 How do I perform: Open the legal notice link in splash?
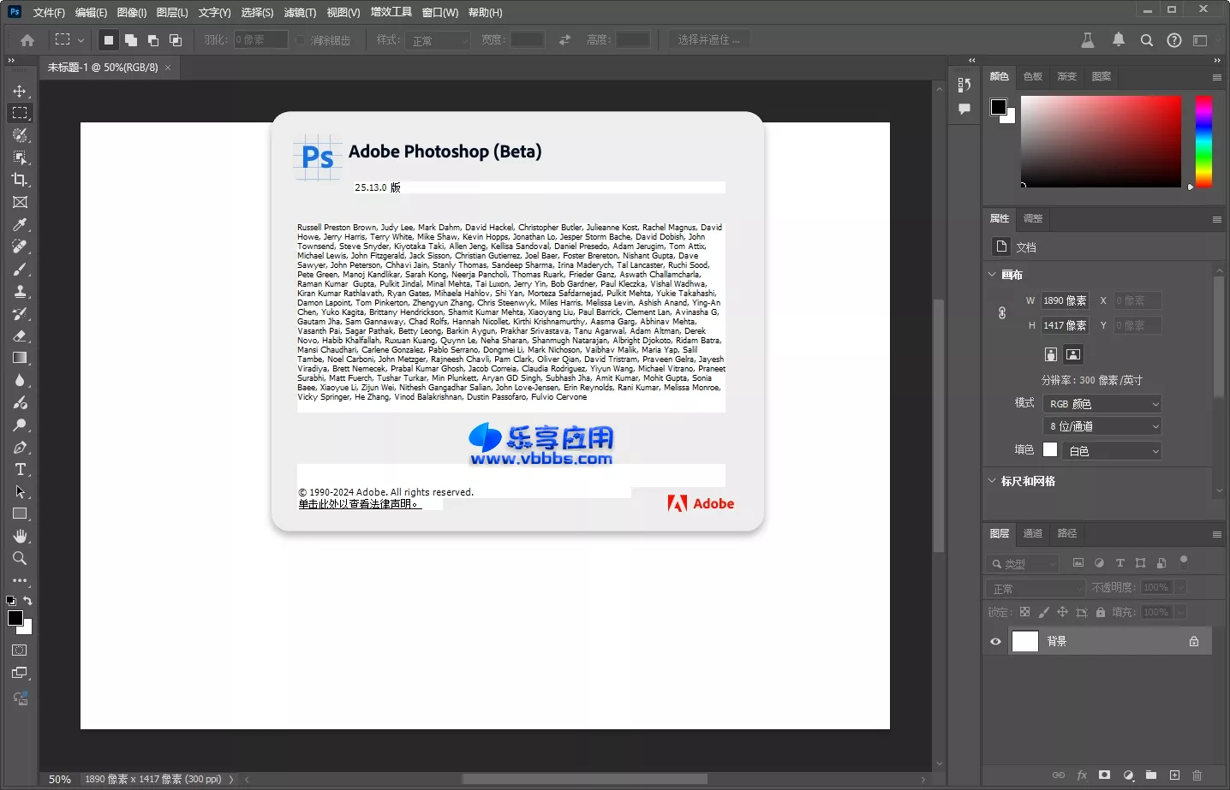[x=359, y=504]
